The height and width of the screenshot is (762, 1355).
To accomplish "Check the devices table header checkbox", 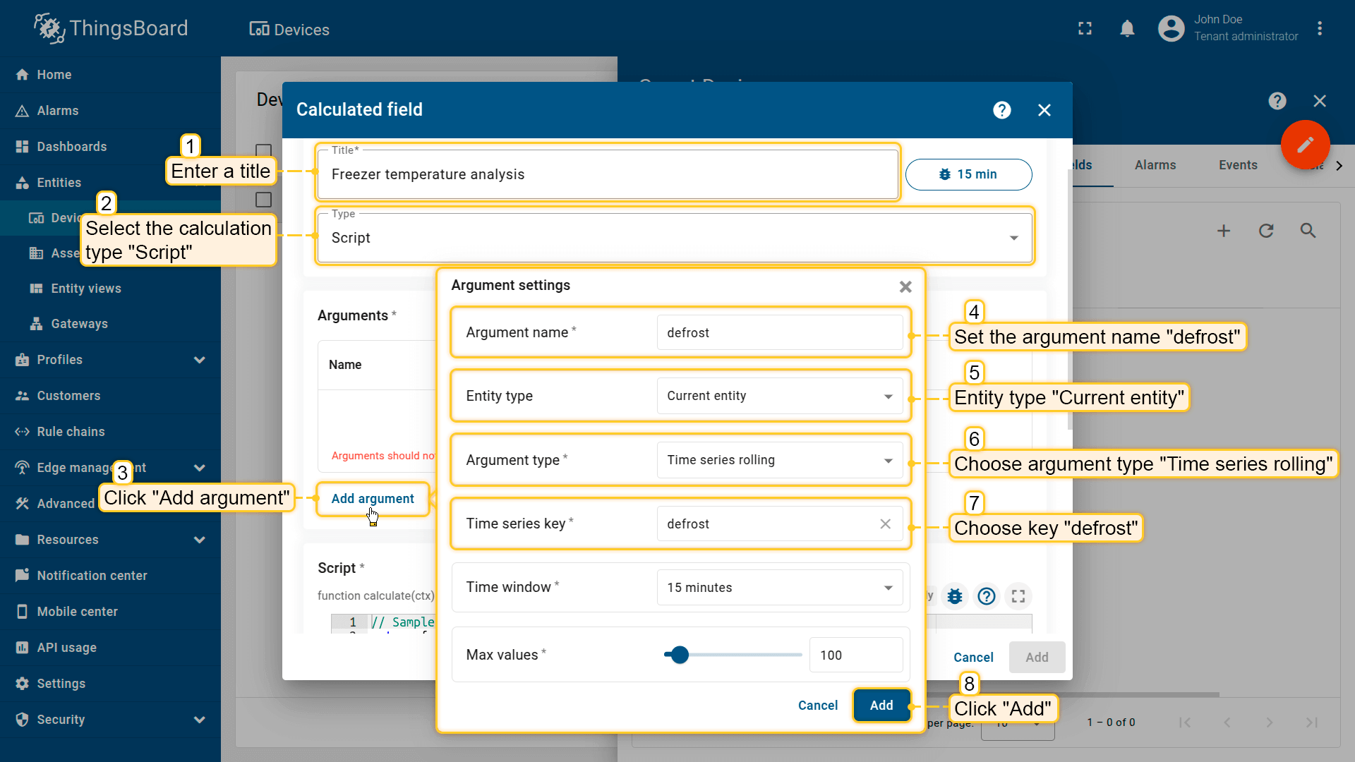I will click(263, 150).
